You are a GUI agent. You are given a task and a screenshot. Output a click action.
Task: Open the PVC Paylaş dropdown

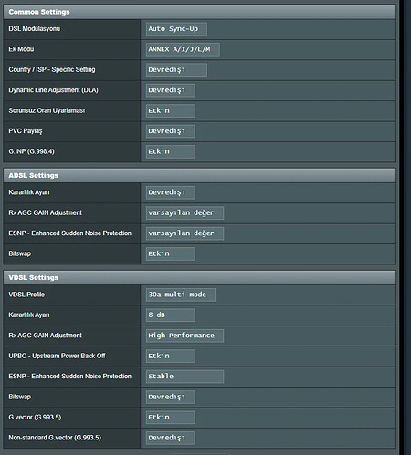[171, 131]
